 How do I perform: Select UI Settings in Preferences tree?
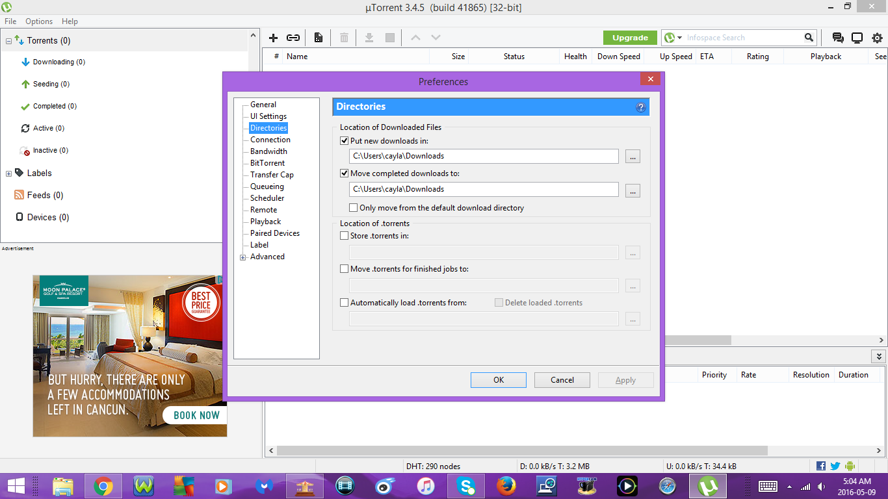[x=268, y=116]
